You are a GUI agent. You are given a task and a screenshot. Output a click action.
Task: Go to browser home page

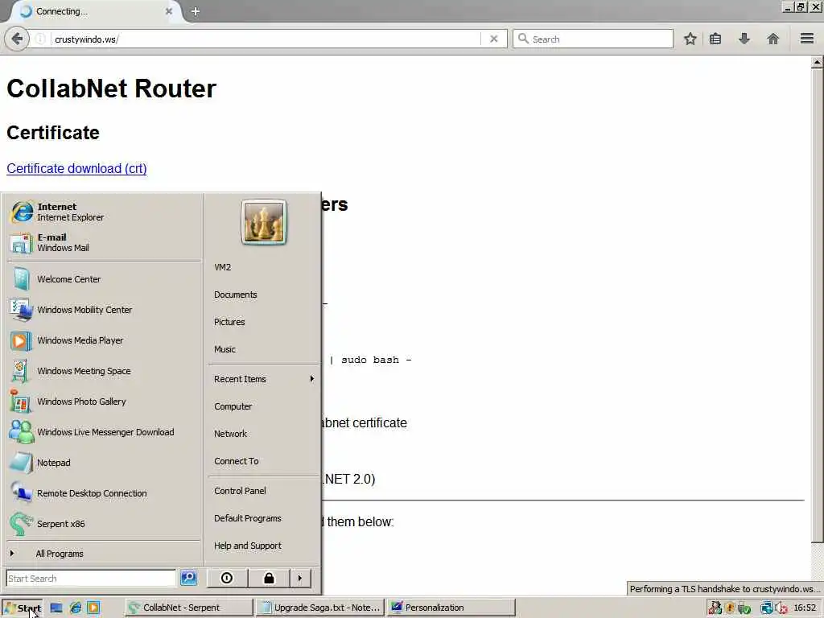click(772, 39)
